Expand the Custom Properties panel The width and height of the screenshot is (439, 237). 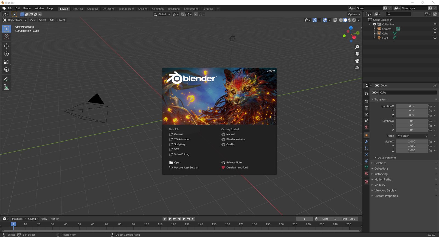386,196
